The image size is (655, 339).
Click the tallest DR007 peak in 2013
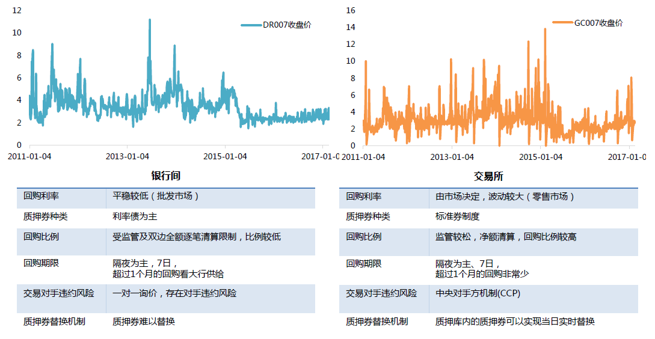click(x=150, y=20)
